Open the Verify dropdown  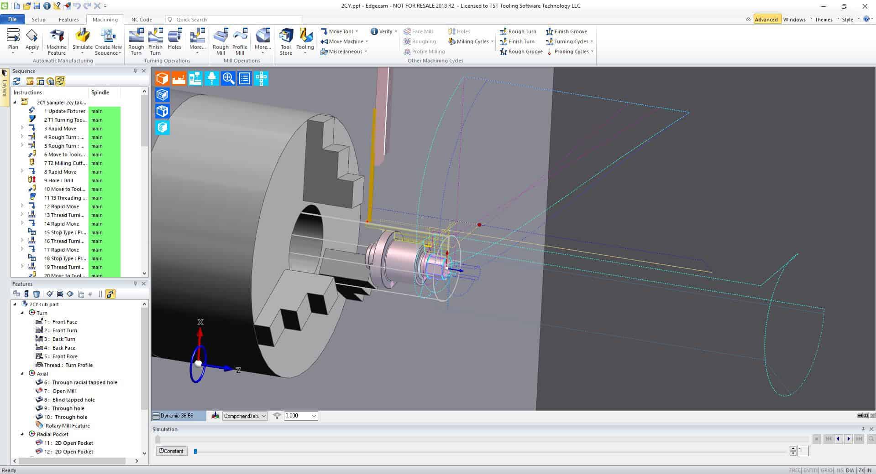(383, 31)
